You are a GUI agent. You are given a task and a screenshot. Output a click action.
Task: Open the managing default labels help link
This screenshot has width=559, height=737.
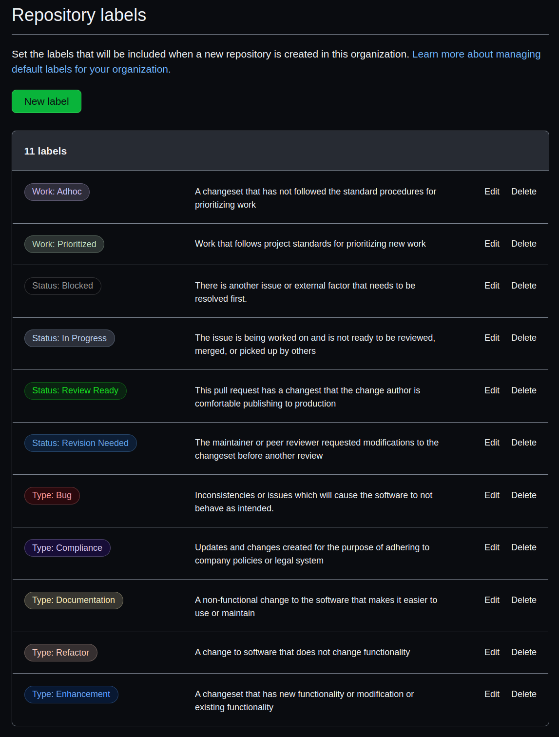coord(476,54)
